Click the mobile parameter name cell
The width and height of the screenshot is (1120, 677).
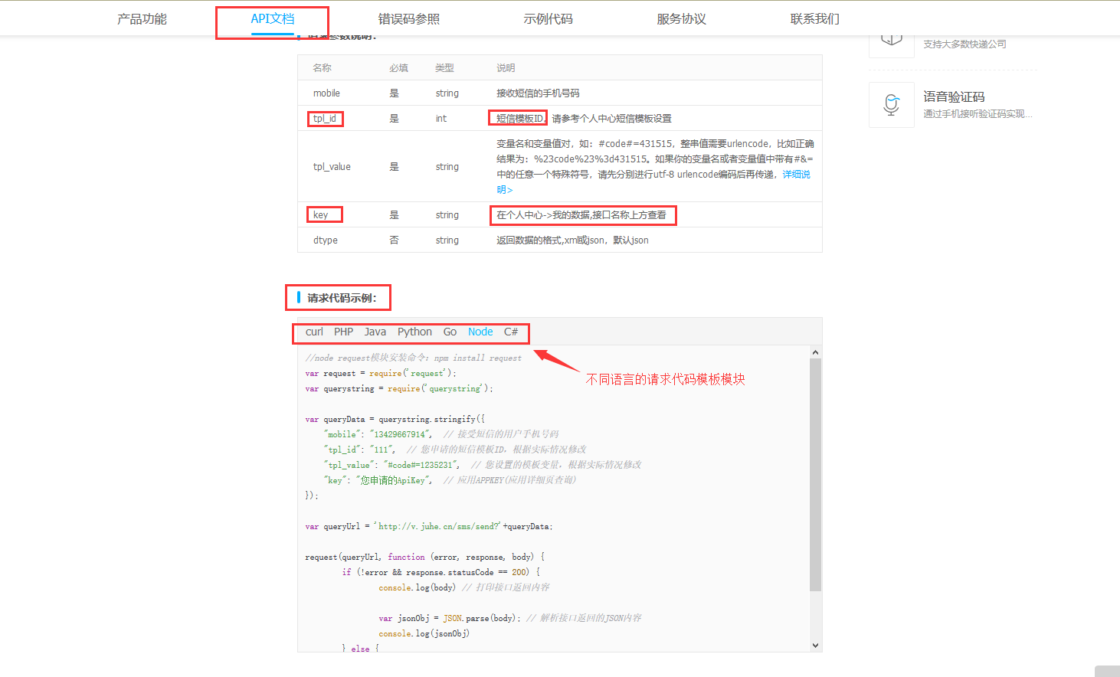(326, 93)
